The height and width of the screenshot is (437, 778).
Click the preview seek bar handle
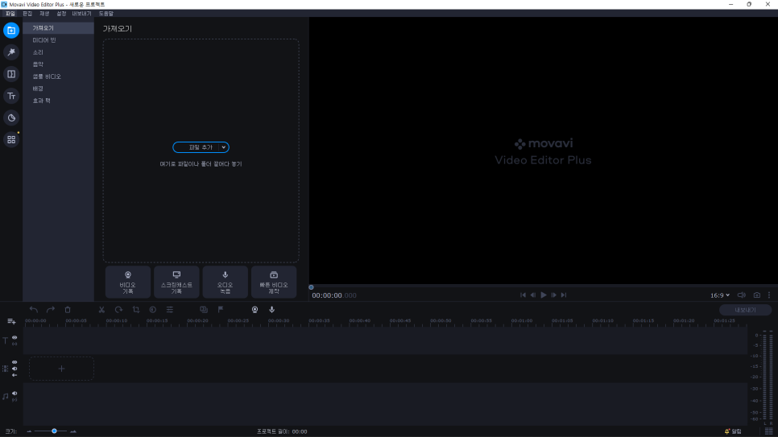click(x=311, y=287)
